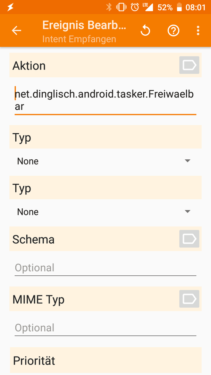The image size is (211, 375).
Task: Tap the lightning bolt Tasker notification icon
Action: coord(10,7)
